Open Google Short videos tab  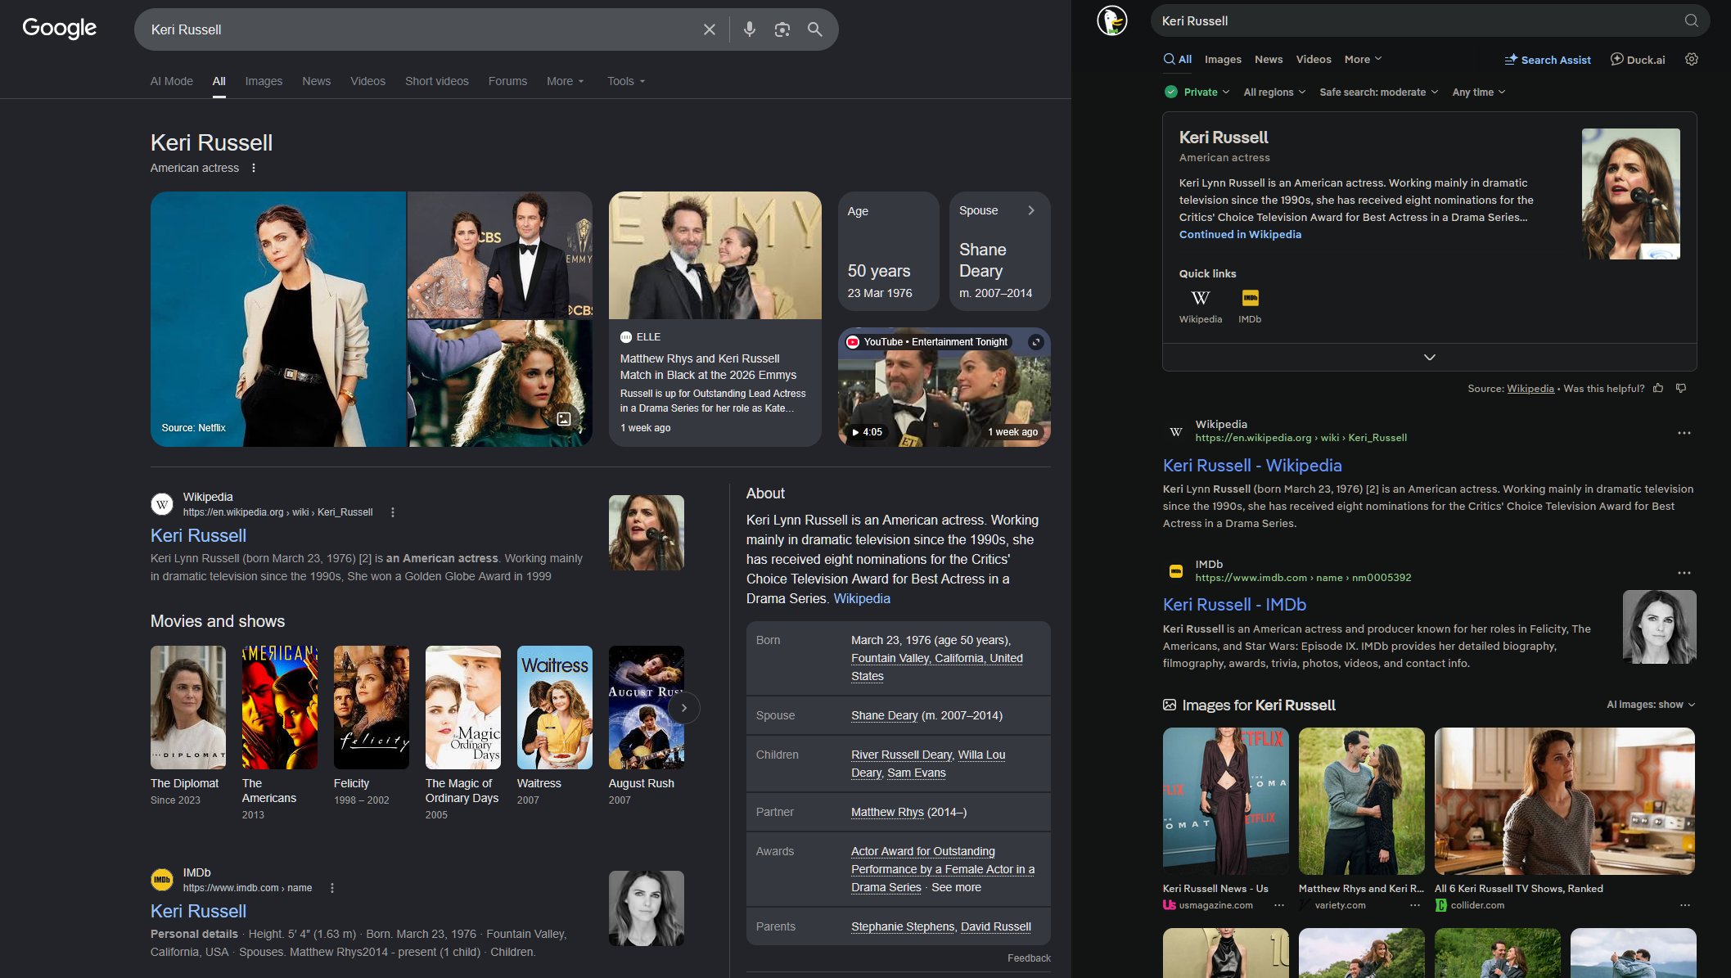click(x=437, y=81)
